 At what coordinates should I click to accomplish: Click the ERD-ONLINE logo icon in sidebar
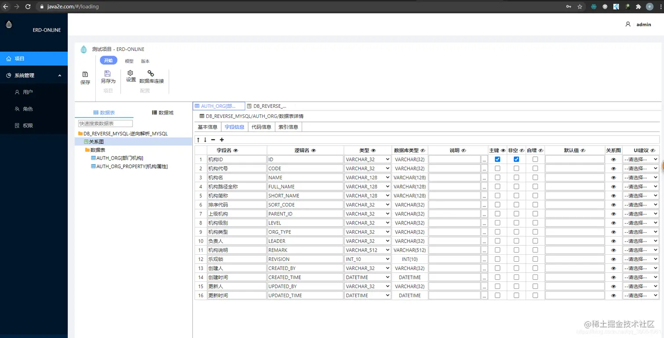tap(9, 25)
